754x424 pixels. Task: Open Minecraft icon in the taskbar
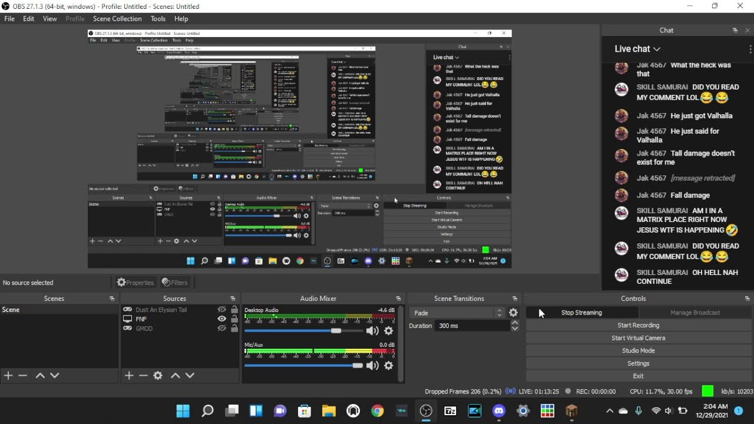[x=571, y=410]
